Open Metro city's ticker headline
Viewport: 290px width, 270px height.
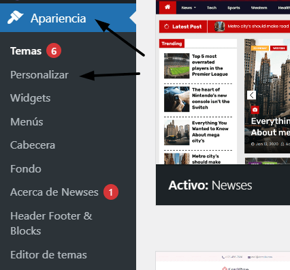point(259,27)
